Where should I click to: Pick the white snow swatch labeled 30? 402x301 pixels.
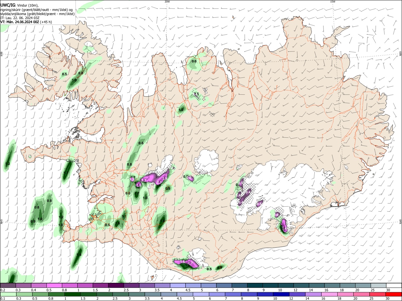394,286
